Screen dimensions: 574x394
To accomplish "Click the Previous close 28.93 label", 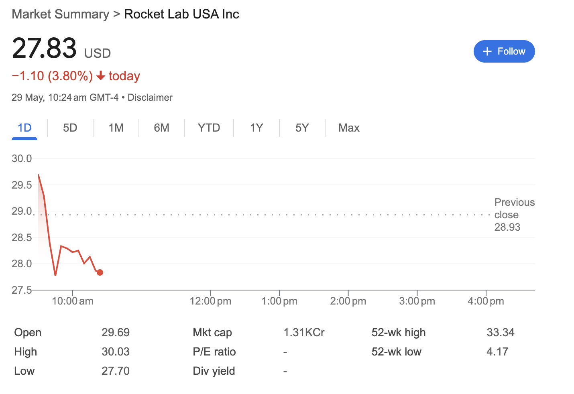I will point(514,215).
